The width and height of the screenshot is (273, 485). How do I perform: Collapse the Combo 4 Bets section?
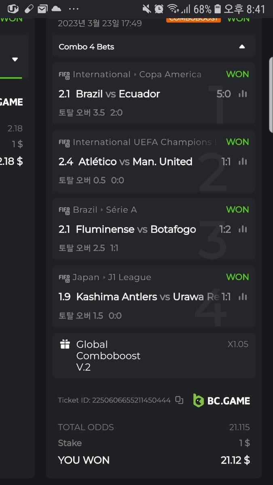(242, 46)
